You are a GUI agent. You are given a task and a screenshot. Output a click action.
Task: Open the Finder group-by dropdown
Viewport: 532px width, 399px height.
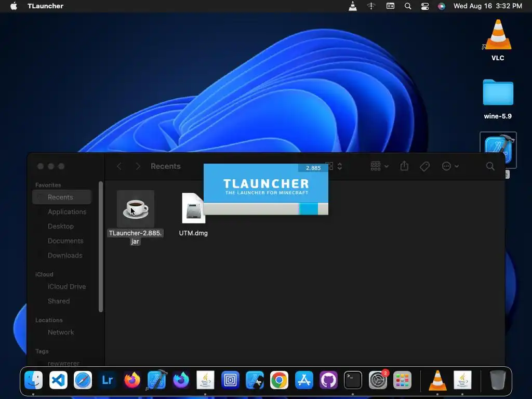[379, 166]
